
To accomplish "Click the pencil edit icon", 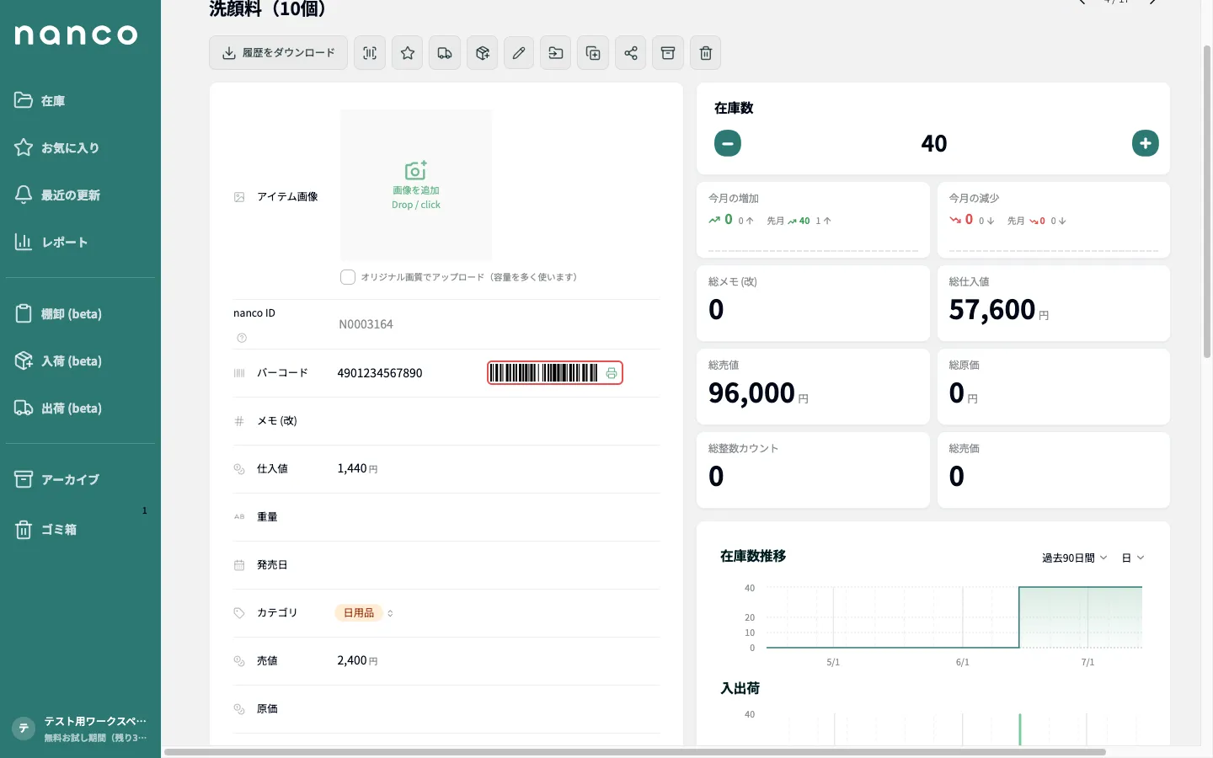I will click(x=519, y=53).
